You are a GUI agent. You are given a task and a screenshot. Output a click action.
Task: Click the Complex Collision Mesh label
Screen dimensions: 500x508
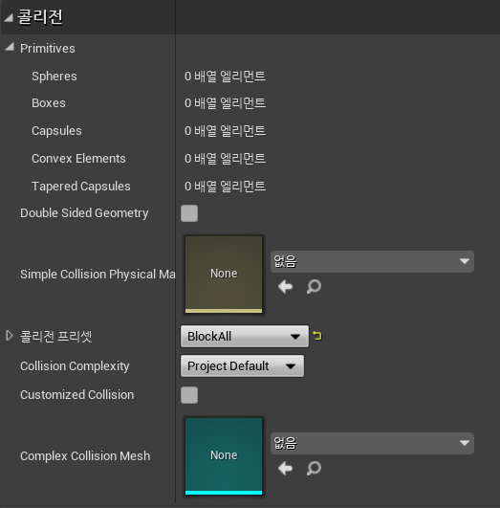point(85,456)
